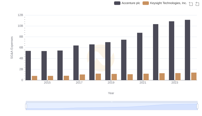This screenshot has height=116, width=202.
Task: Select the 2020 Accenture bar
Action: 124,60
